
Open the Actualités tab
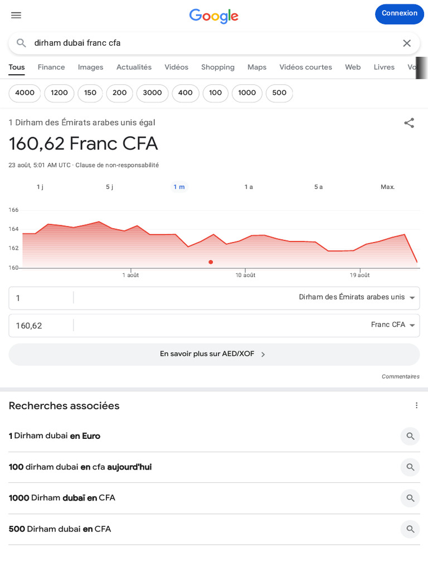(134, 67)
